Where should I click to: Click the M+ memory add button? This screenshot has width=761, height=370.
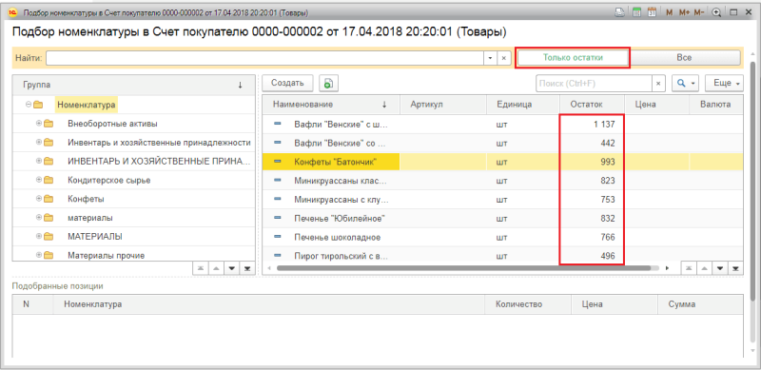(684, 12)
